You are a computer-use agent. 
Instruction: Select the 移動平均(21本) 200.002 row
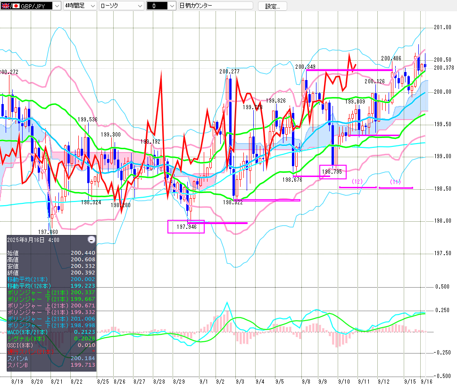[x=51, y=279]
